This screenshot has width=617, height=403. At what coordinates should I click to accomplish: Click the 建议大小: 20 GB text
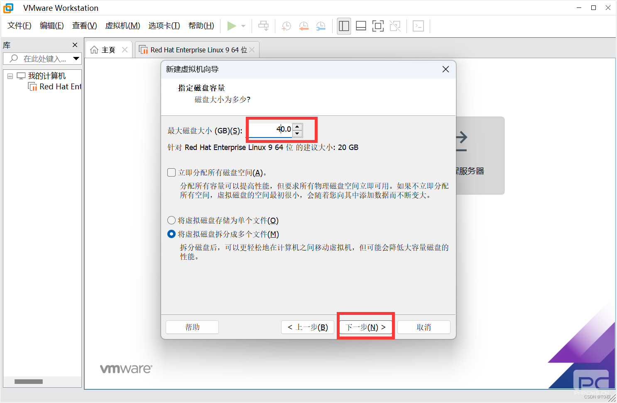(327, 147)
